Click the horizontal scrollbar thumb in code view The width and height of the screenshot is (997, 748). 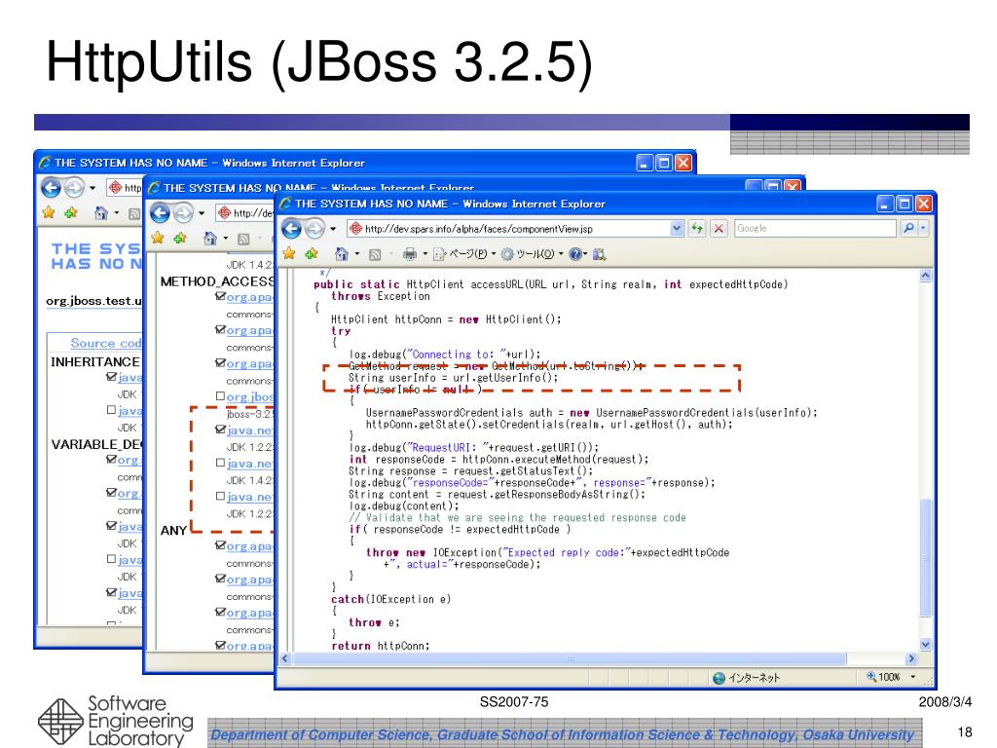[570, 659]
